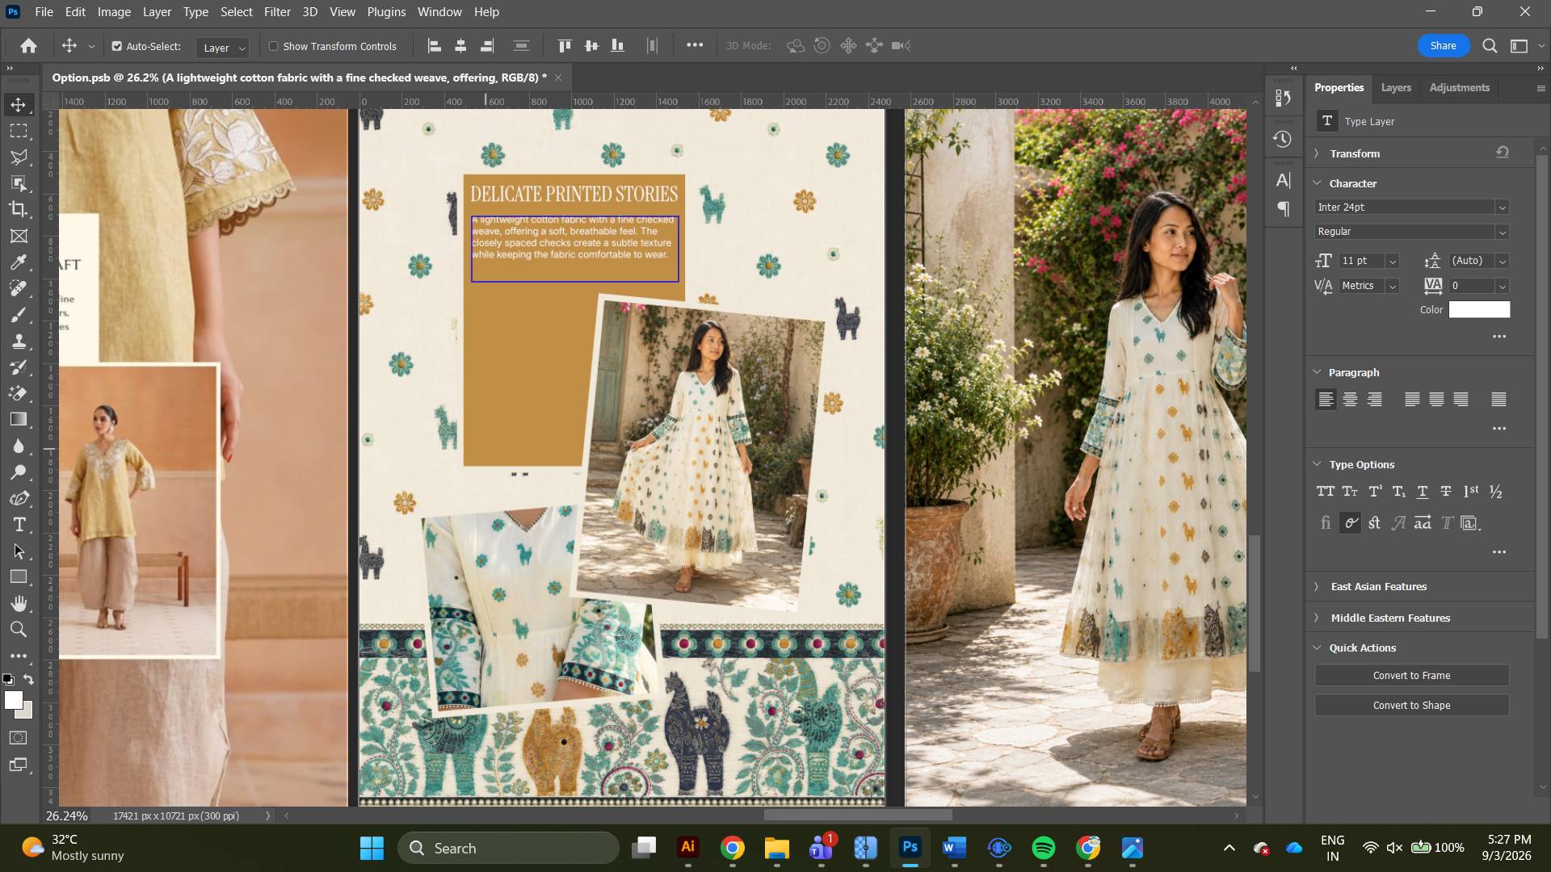Switch to the Layers tab
The width and height of the screenshot is (1551, 872).
(1396, 87)
